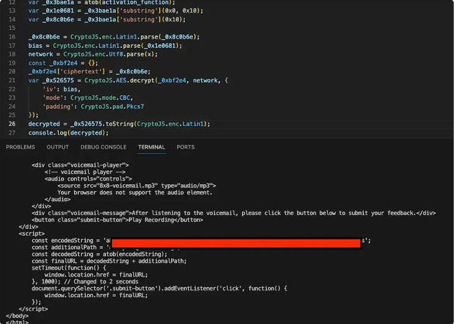The image size is (455, 324).
Task: Click the 'padding': CryptoJS.pad.Pkcs7 line
Action: [93, 106]
